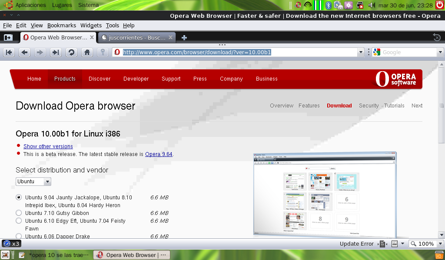Click the Wand password key button
Screen dimensions: 445x260
pyautogui.click(x=103, y=52)
